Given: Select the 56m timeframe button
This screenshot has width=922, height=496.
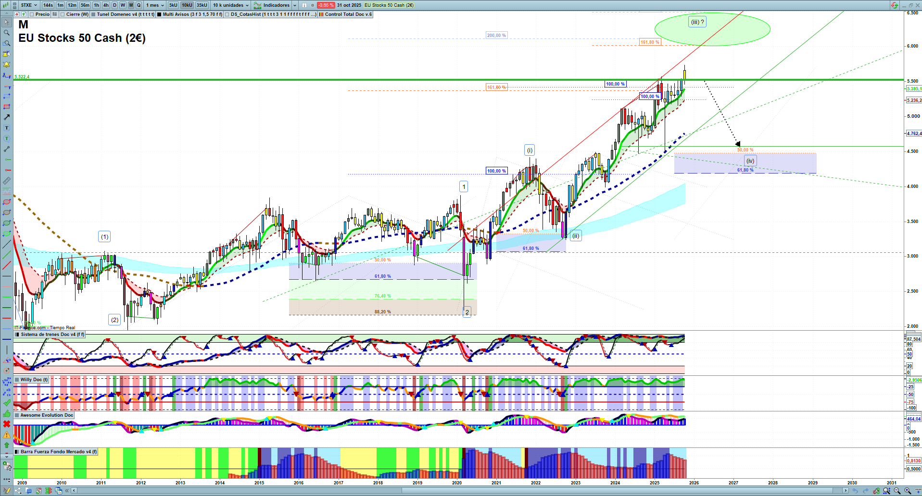Looking at the screenshot, I should 85,5.
